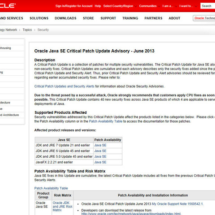Screen dimensions: 215x215
Task: Click 'Product Group' column header
Action: 43,195
